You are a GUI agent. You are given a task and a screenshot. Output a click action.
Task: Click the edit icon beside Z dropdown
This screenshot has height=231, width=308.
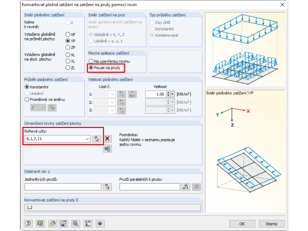pyautogui.click(x=52, y=108)
